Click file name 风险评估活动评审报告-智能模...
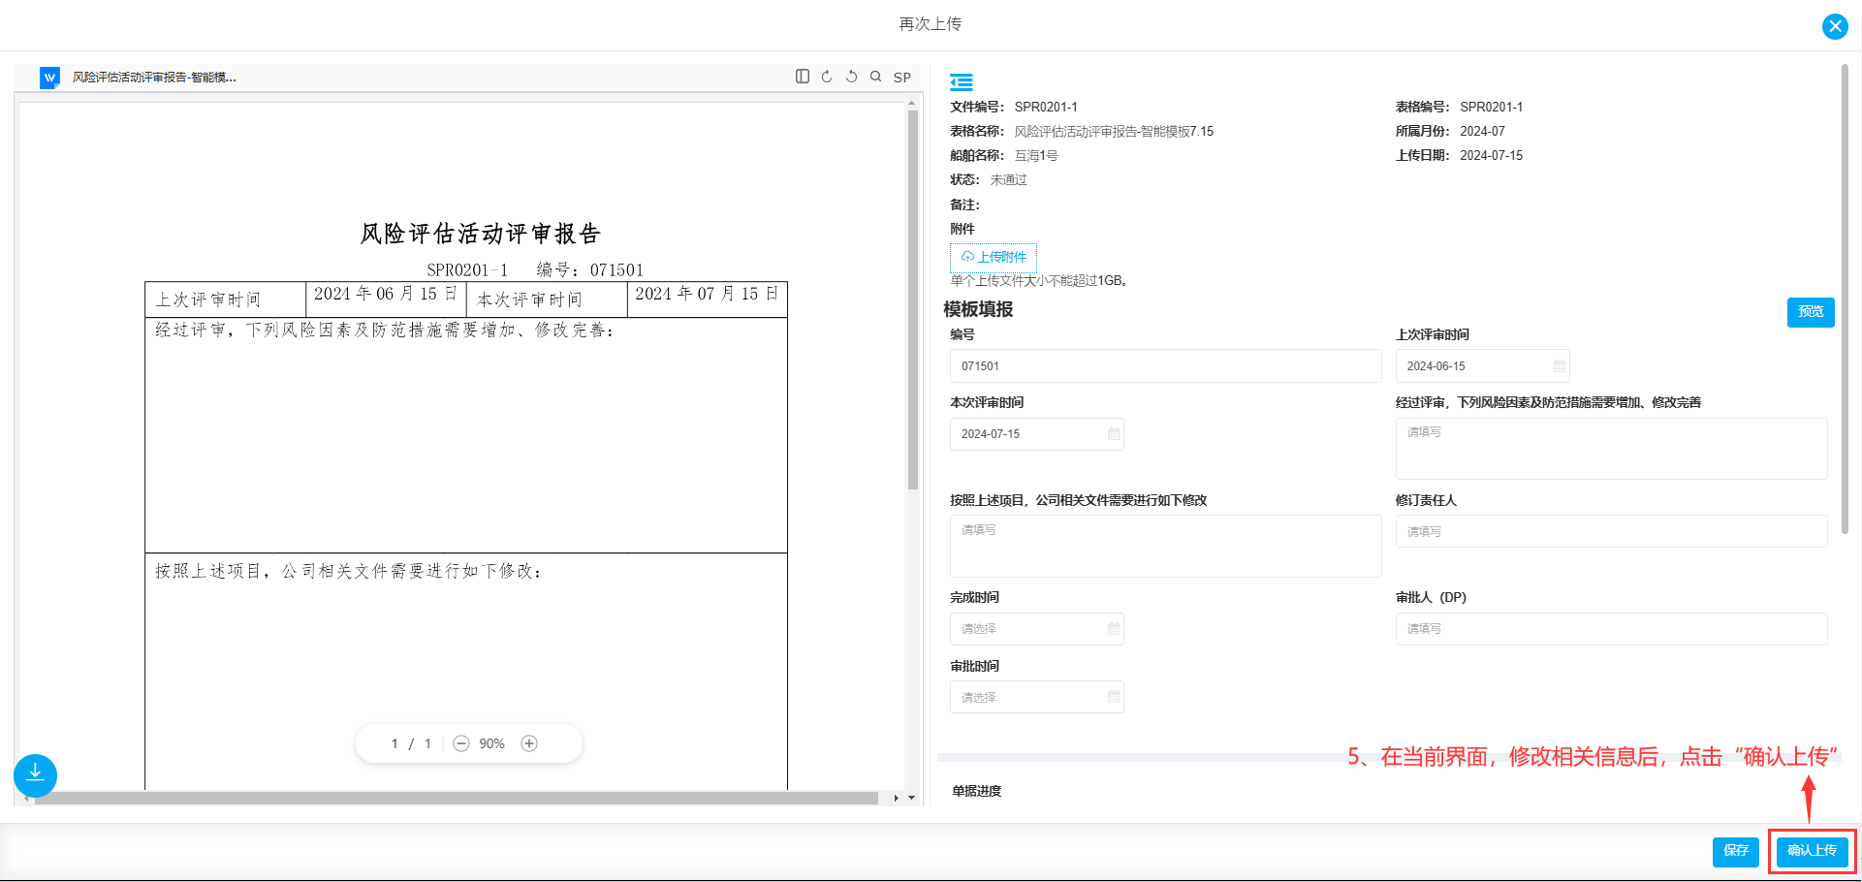Screen dimensions: 1862x882 pos(154,78)
